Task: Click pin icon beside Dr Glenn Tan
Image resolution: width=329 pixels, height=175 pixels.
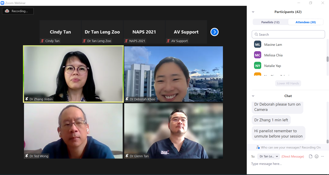Action: coord(127,156)
